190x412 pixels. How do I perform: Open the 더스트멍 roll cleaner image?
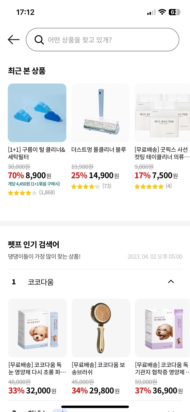pyautogui.click(x=100, y=113)
